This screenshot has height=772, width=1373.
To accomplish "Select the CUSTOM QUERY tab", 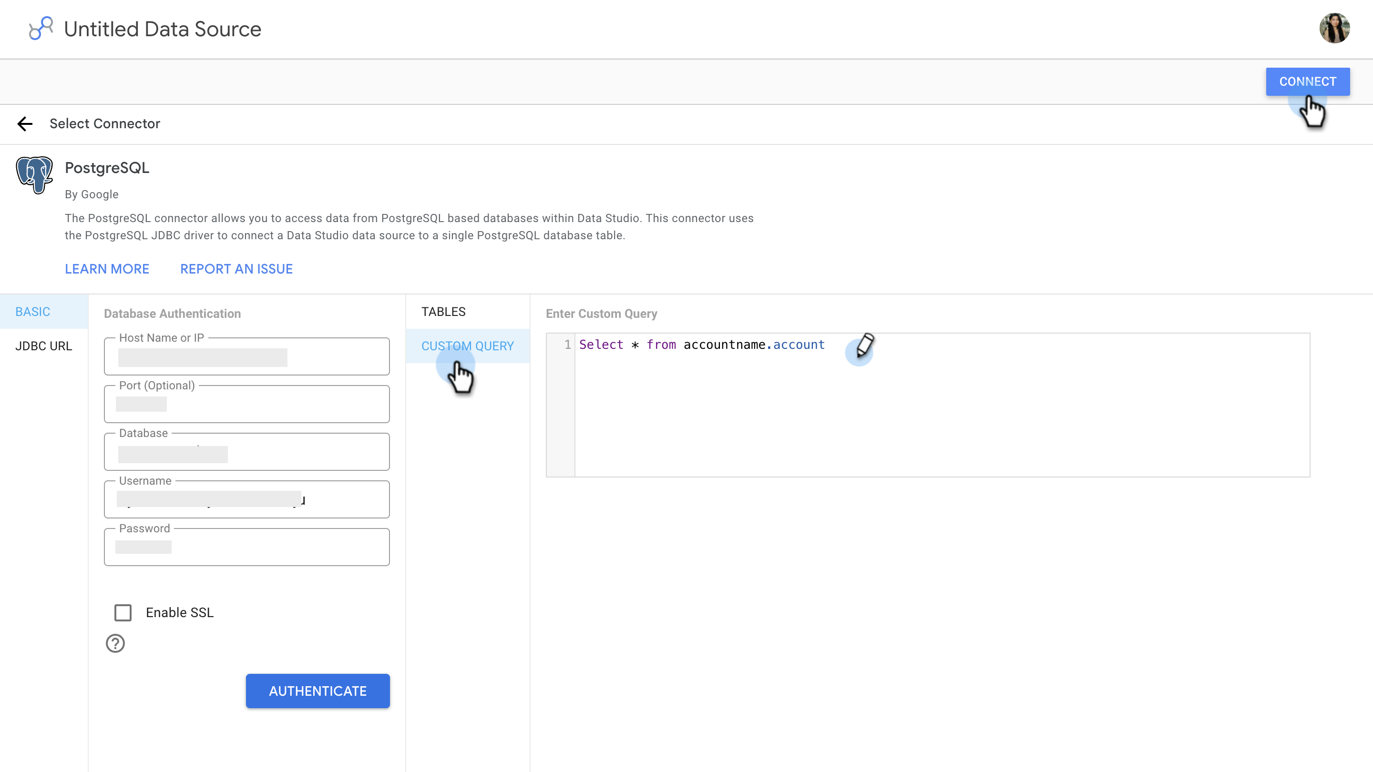I will point(467,346).
